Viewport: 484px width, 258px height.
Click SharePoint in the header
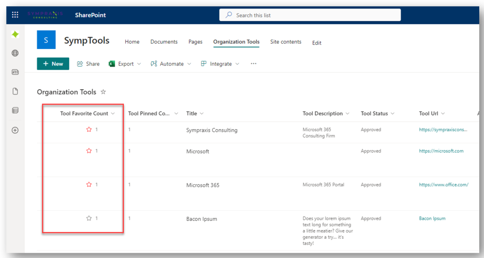click(x=90, y=15)
